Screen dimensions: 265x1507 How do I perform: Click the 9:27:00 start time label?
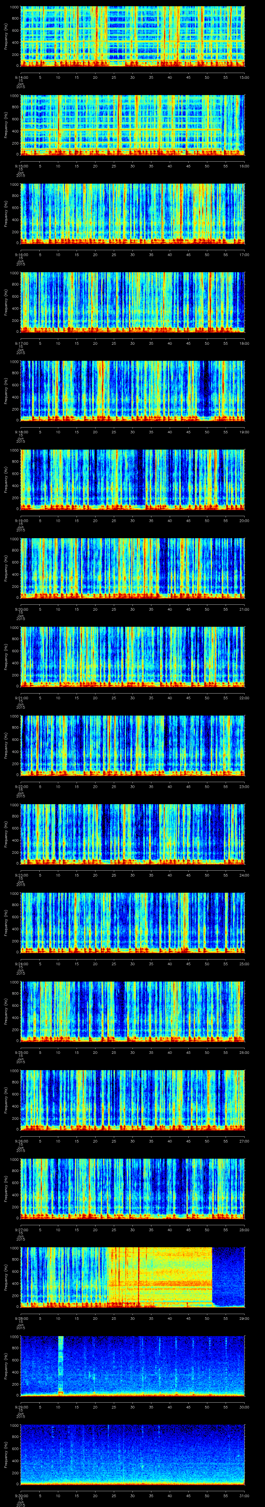click(x=21, y=1230)
